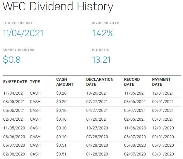Image resolution: width=183 pixels, height=159 pixels.
Task: Click the $0.10 amount in the 08/06/2020 row
Action: pyautogui.click(x=61, y=137)
